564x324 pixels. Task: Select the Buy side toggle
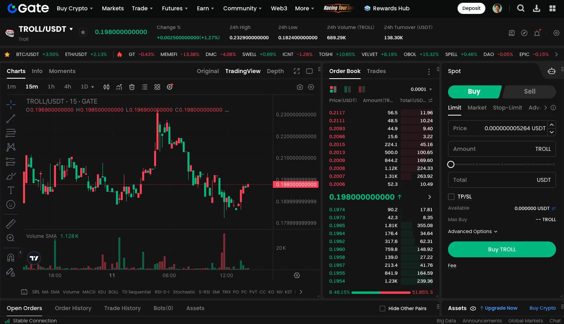pos(474,91)
